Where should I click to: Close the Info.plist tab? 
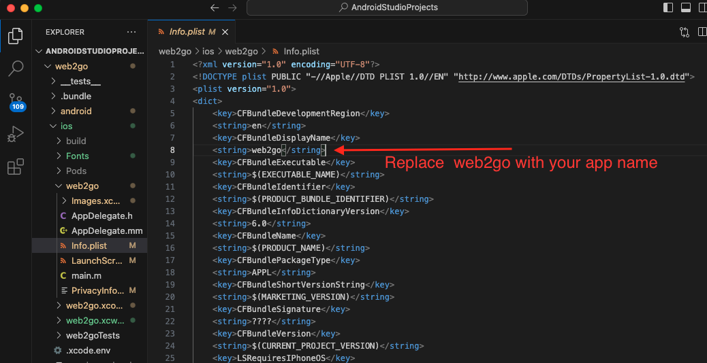[225, 32]
